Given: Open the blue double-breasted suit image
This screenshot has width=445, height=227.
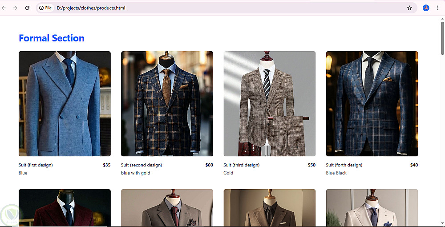Looking at the screenshot, I should tap(65, 104).
